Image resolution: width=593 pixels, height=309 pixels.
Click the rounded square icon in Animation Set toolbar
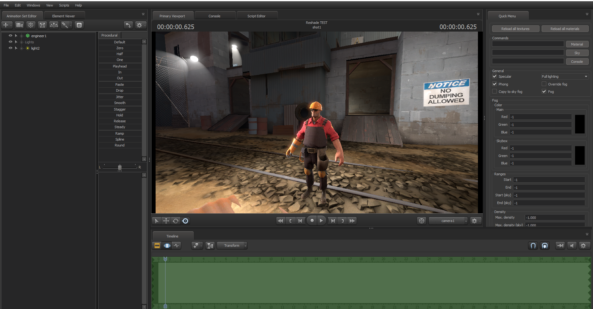[79, 25]
